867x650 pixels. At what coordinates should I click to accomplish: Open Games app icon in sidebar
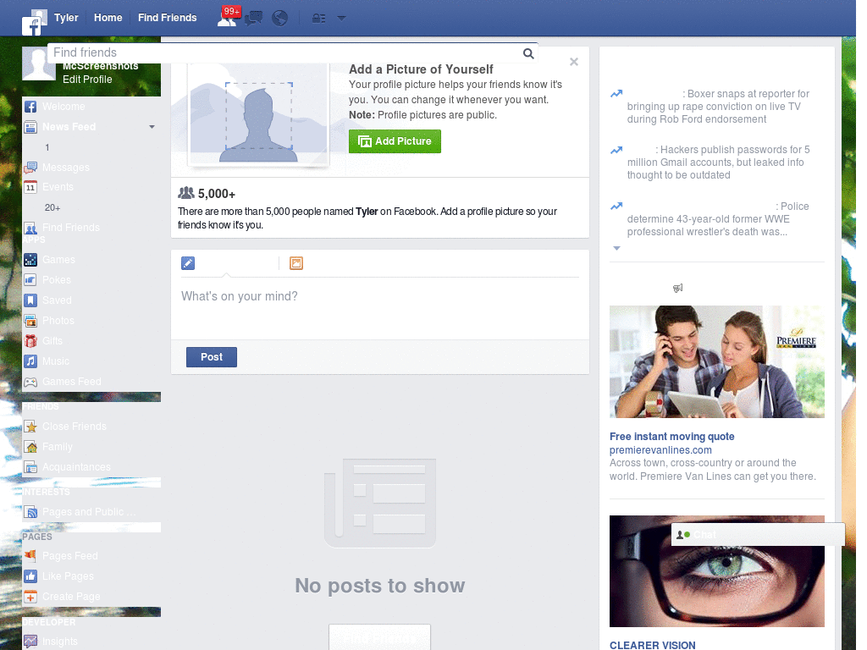(30, 260)
